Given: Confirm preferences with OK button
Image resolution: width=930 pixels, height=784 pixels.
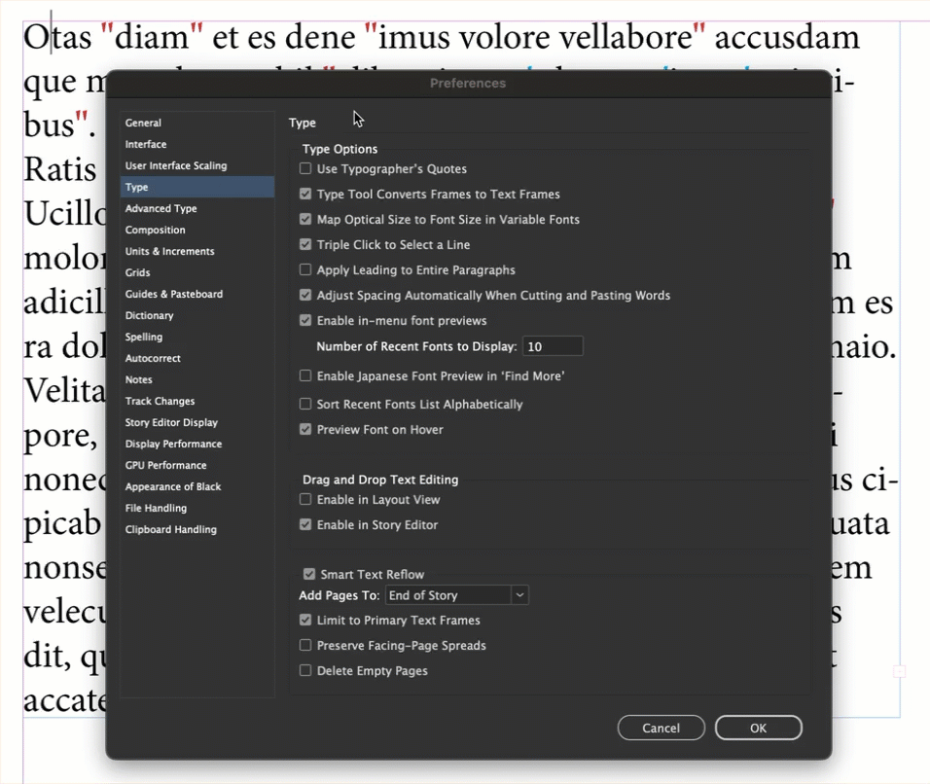Looking at the screenshot, I should click(758, 728).
